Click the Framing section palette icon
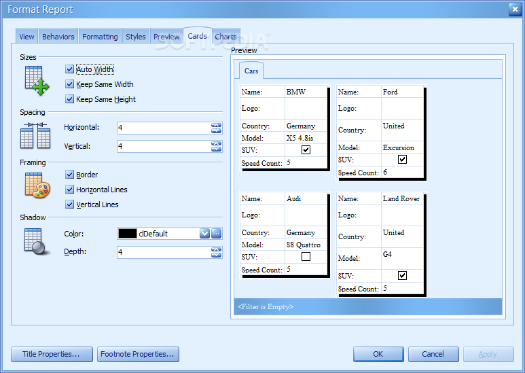The width and height of the screenshot is (525, 373). (37, 185)
